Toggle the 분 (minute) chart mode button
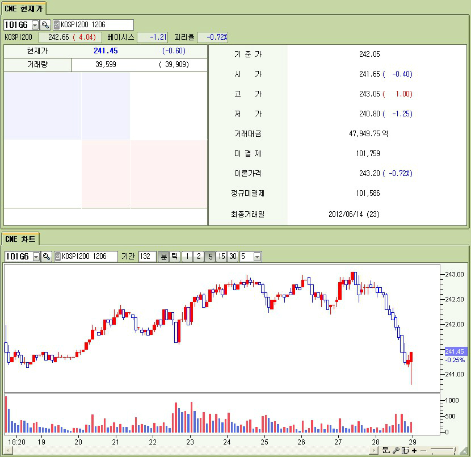 pyautogui.click(x=163, y=257)
